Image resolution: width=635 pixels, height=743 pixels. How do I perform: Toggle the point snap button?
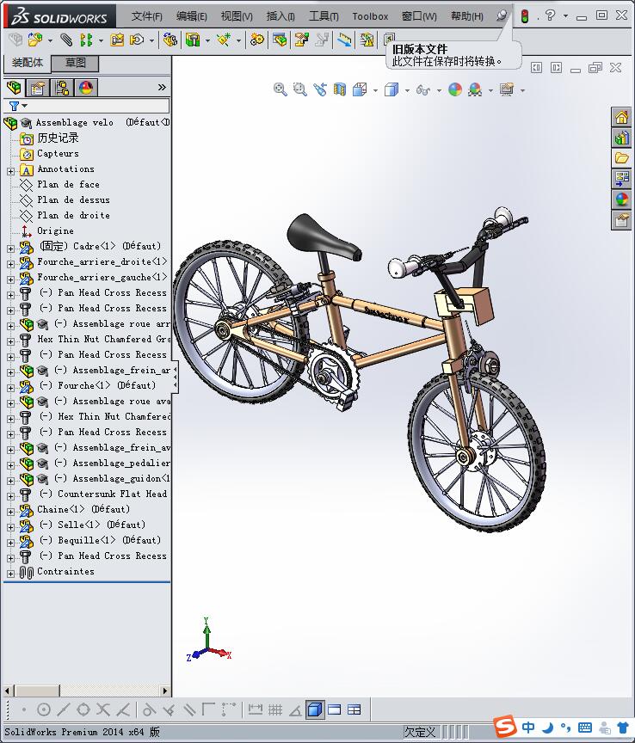24,709
